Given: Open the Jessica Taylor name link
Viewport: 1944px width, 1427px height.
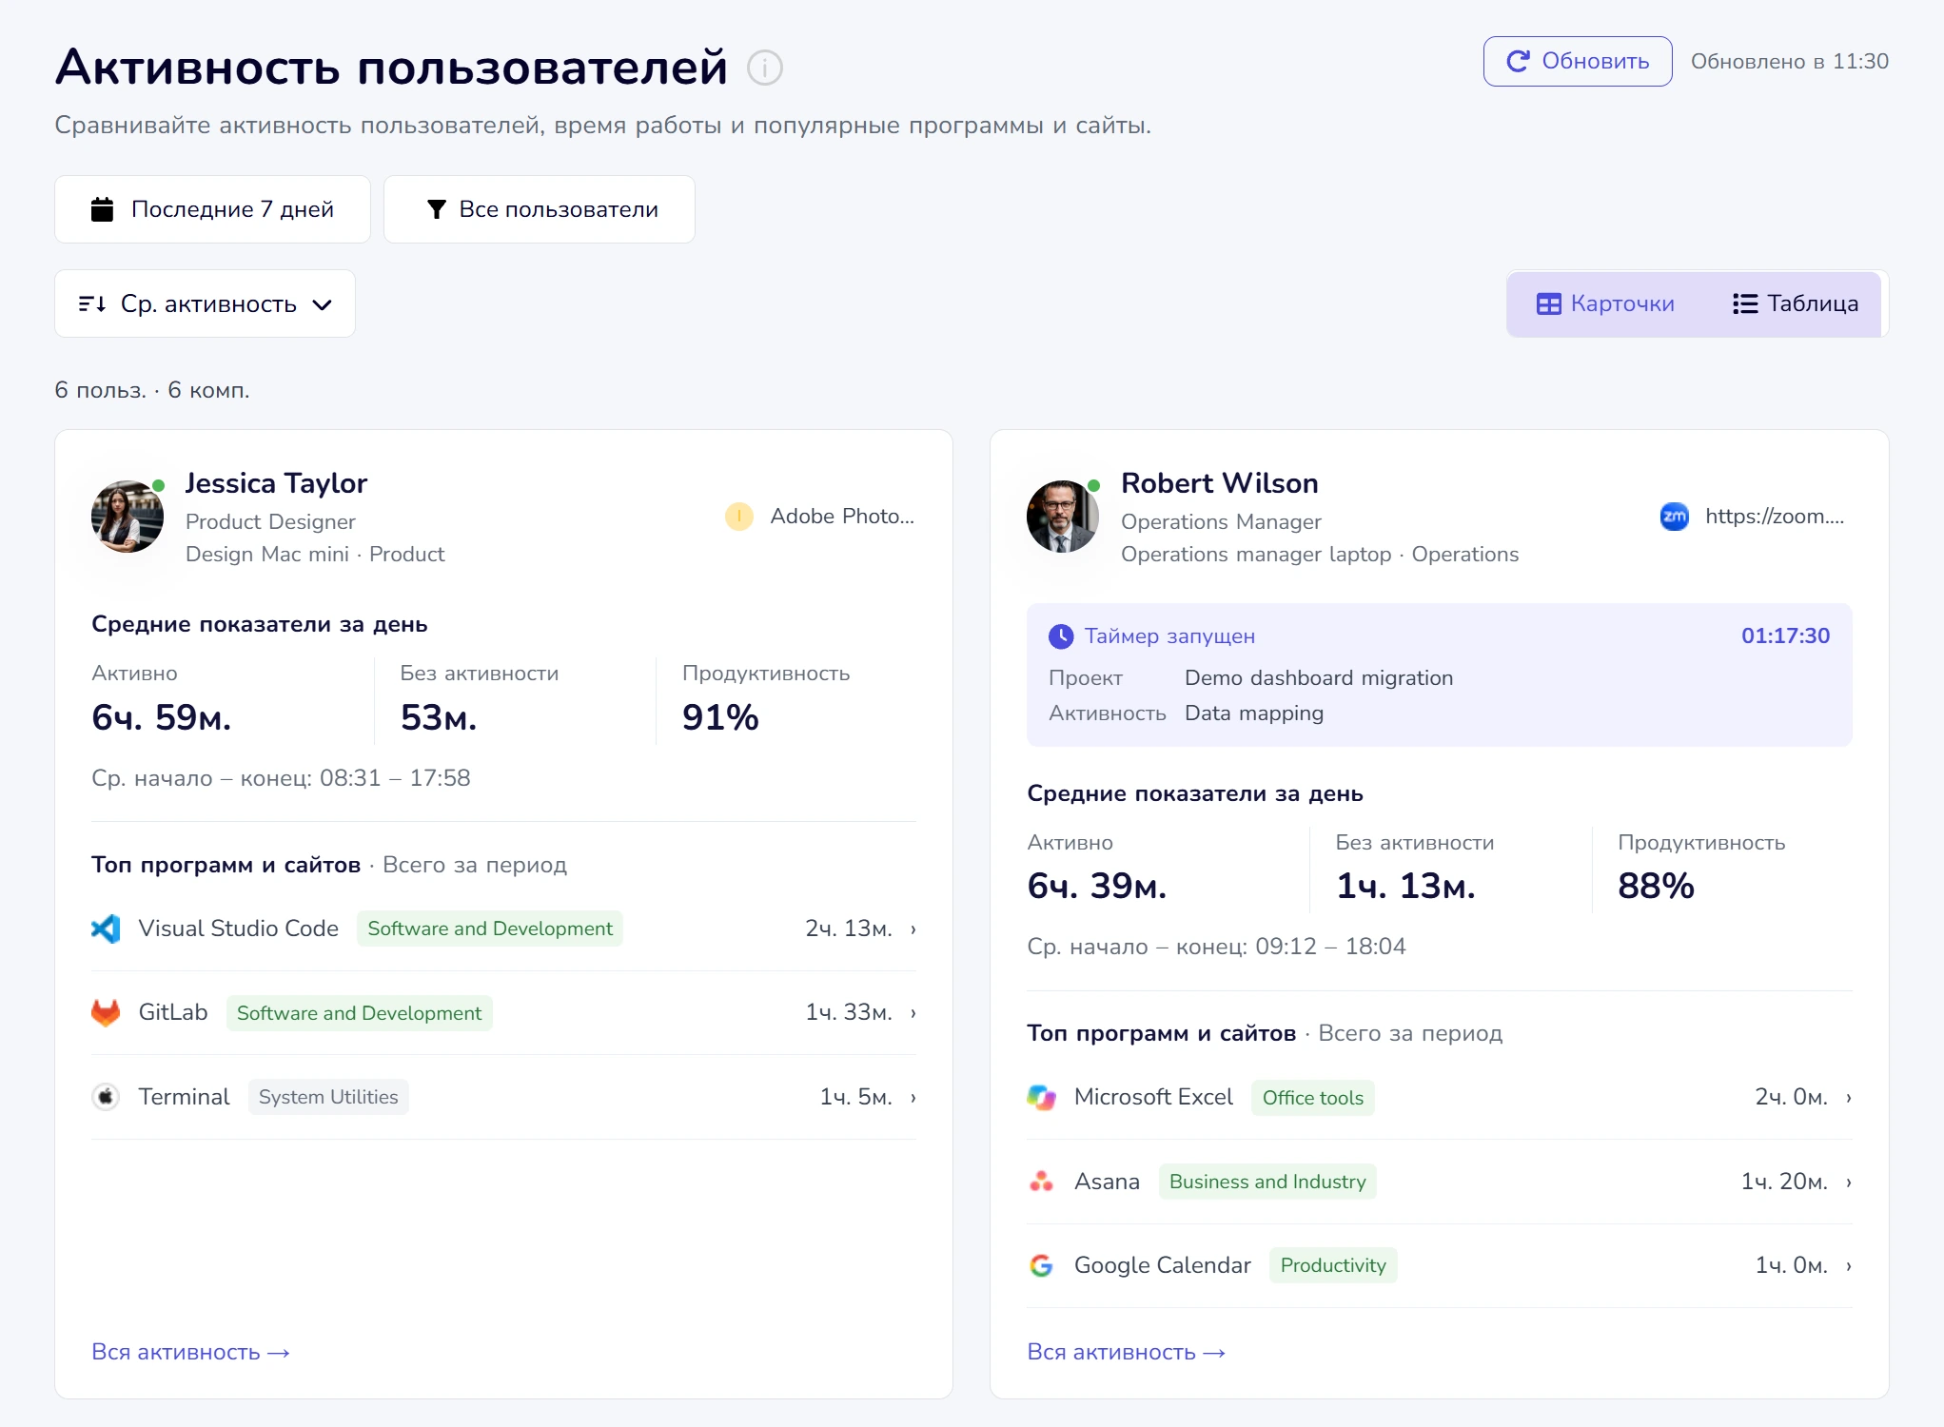Looking at the screenshot, I should [276, 483].
